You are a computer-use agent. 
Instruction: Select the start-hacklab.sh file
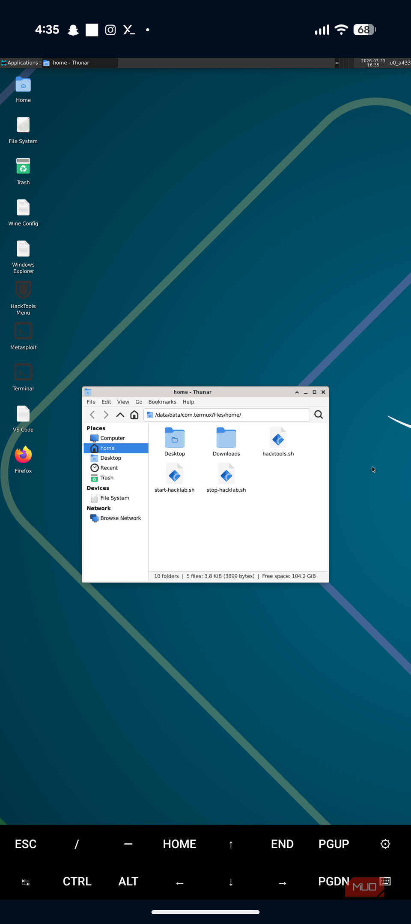(175, 478)
